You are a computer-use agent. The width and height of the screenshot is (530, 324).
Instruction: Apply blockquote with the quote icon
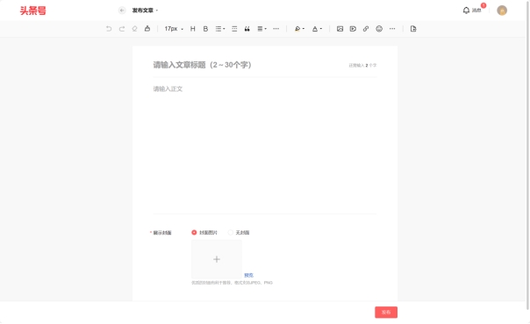[x=247, y=29]
